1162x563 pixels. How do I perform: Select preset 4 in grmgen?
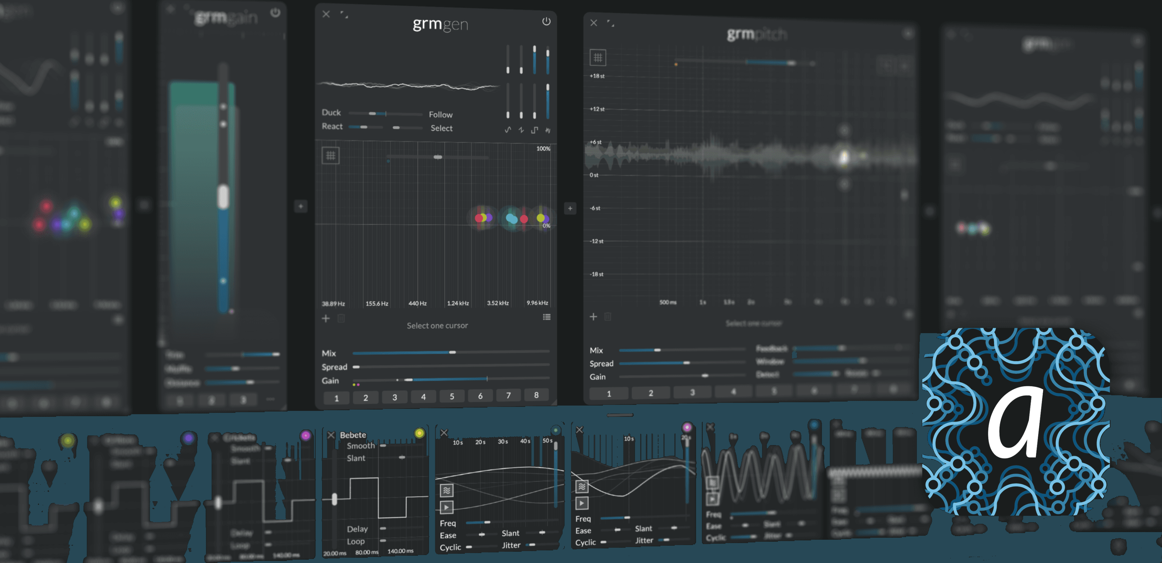[x=423, y=397]
